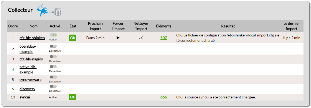This screenshot has width=311, height=108.
Task: Enable the sync-vmware source toggle
Action: click(x=53, y=77)
